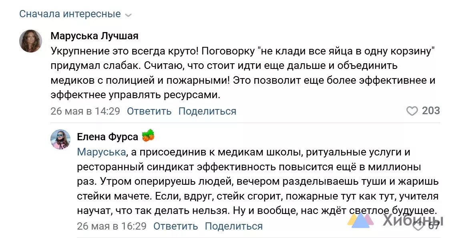Click the reply text about "ресторанный синдикат"
Image resolution: width=458 pixels, height=238 pixels.
pyautogui.click(x=258, y=181)
